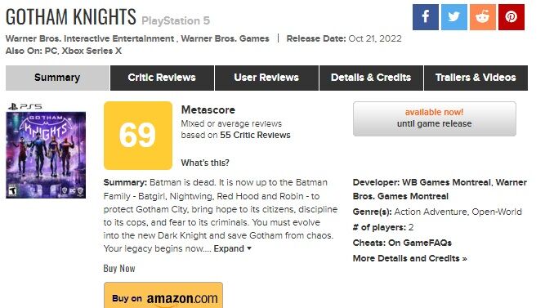Share to Reddit via the orange icon

tap(482, 17)
